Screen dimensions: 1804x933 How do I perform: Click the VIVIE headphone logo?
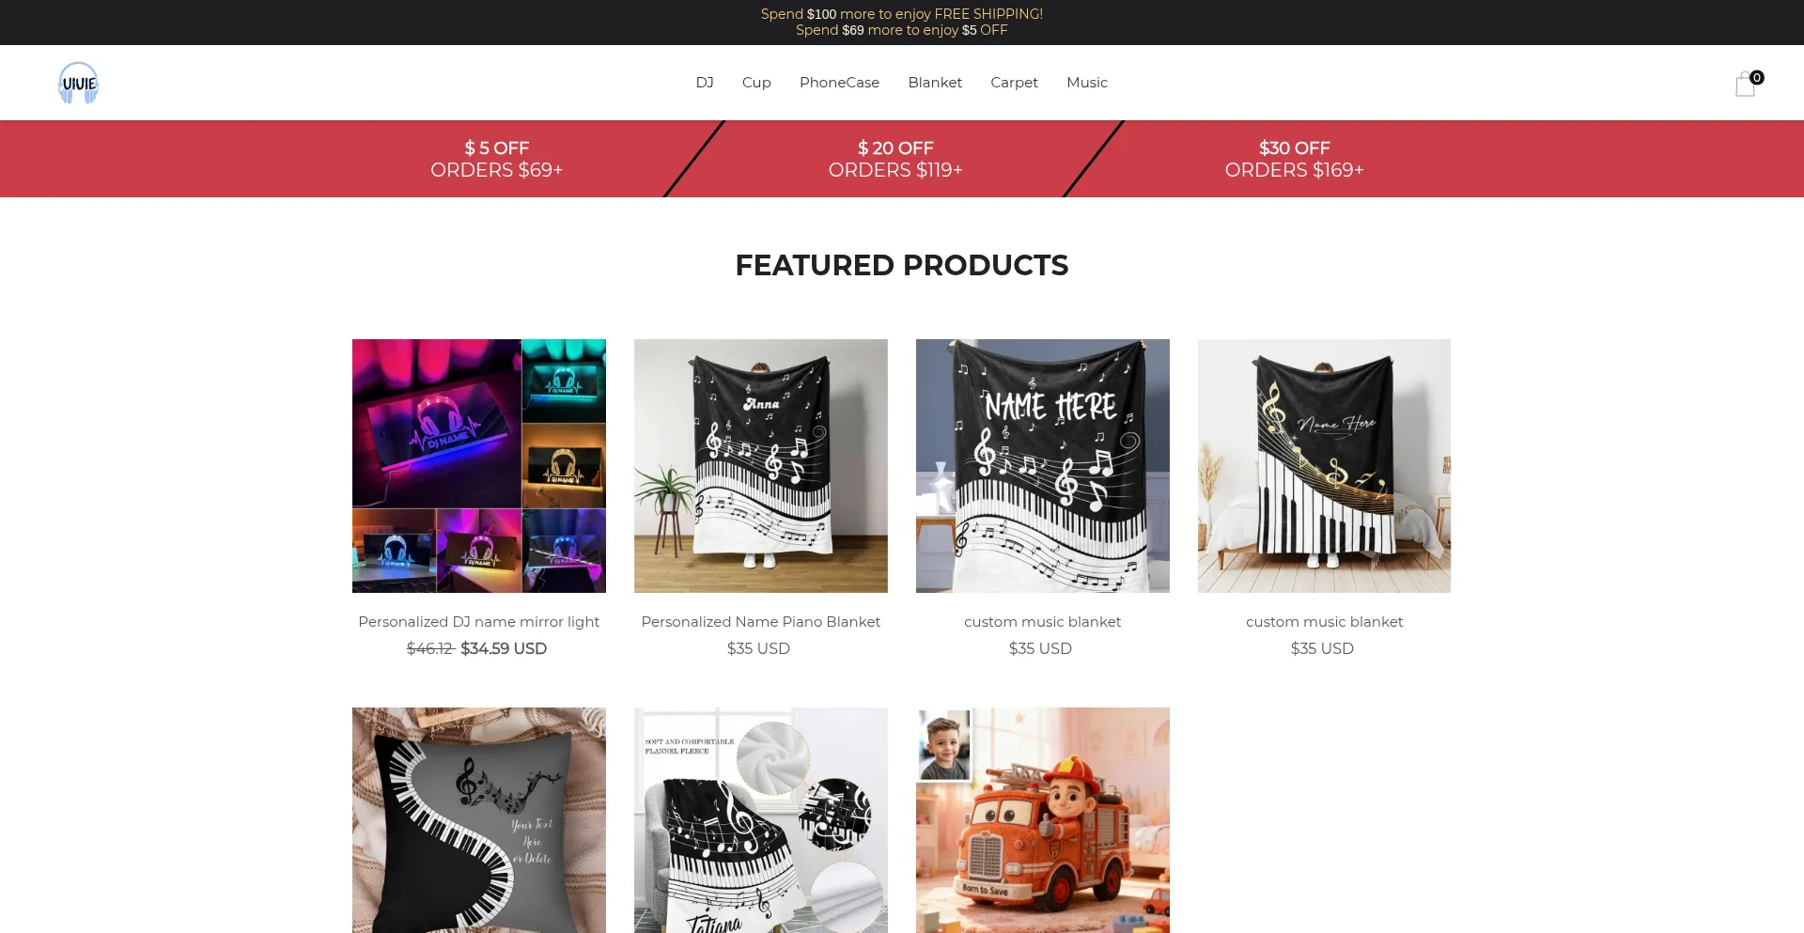coord(79,83)
